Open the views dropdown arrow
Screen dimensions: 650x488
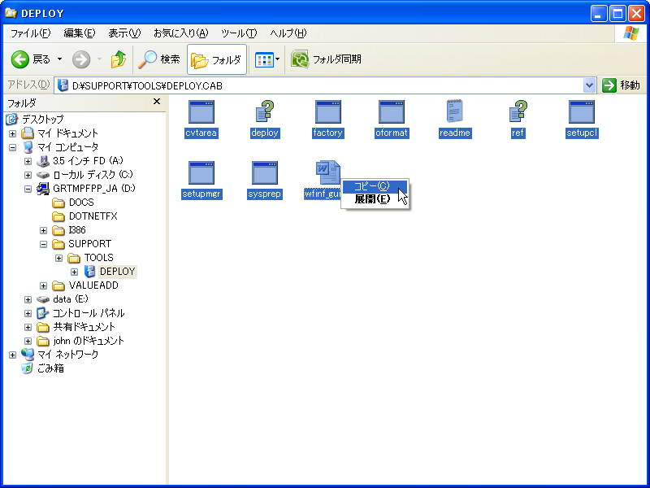[x=278, y=59]
